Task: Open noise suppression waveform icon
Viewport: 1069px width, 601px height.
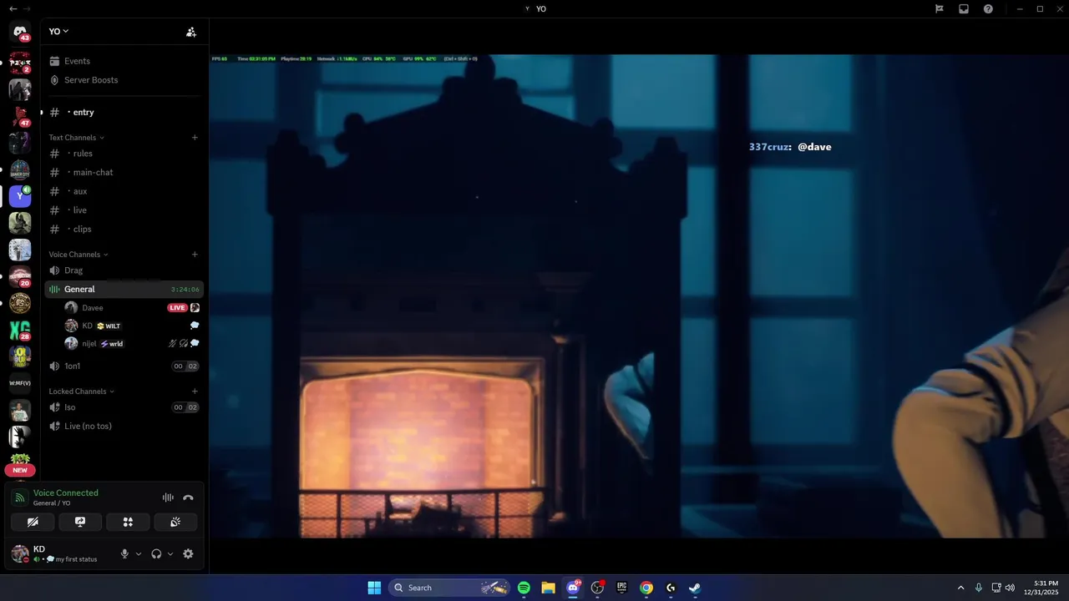Action: 168,497
